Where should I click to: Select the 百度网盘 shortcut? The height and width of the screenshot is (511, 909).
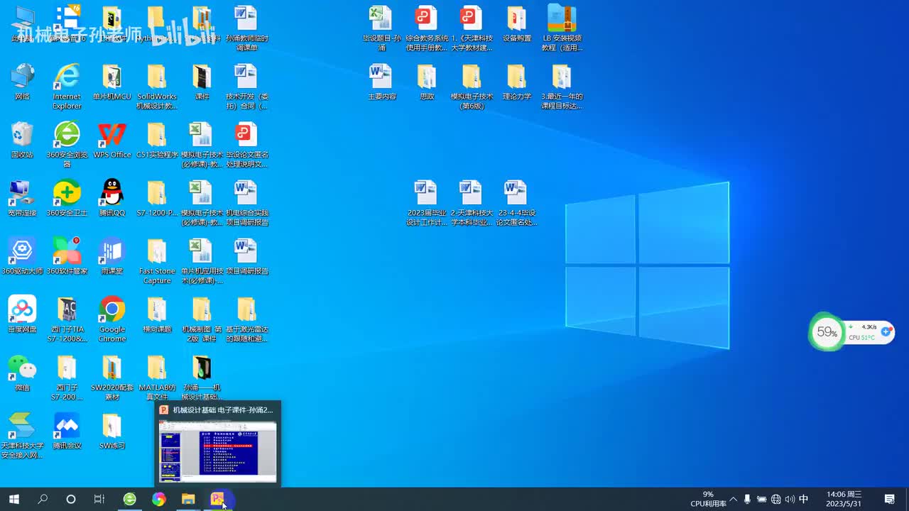[x=22, y=315]
